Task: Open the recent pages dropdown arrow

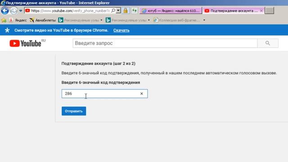Action: coord(21,11)
